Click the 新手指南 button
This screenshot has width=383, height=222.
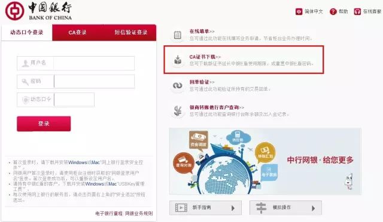(x=205, y=208)
